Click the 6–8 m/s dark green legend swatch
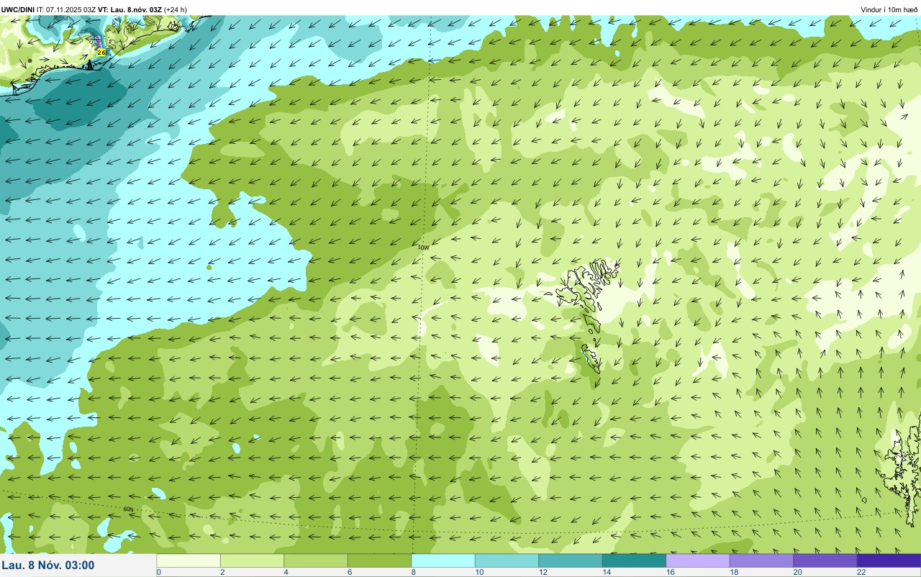The width and height of the screenshot is (921, 577). [379, 560]
